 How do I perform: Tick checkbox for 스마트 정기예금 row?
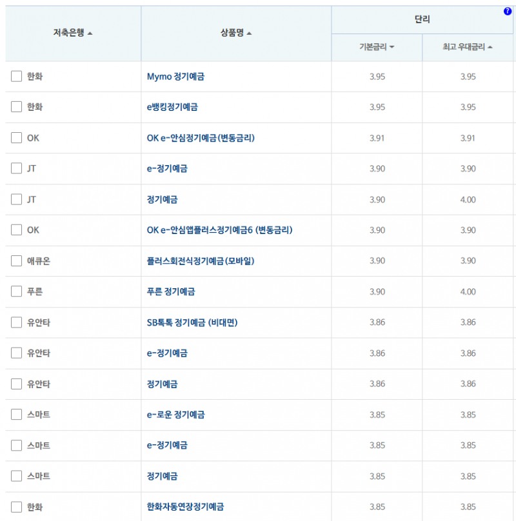pyautogui.click(x=16, y=476)
